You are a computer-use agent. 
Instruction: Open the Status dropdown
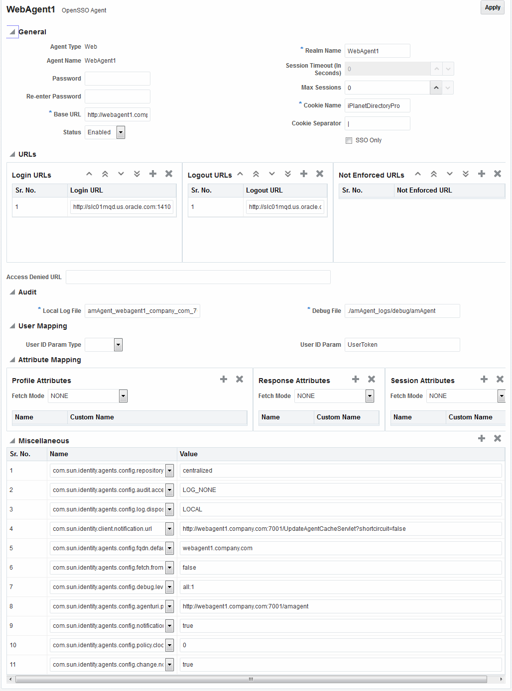pos(121,132)
